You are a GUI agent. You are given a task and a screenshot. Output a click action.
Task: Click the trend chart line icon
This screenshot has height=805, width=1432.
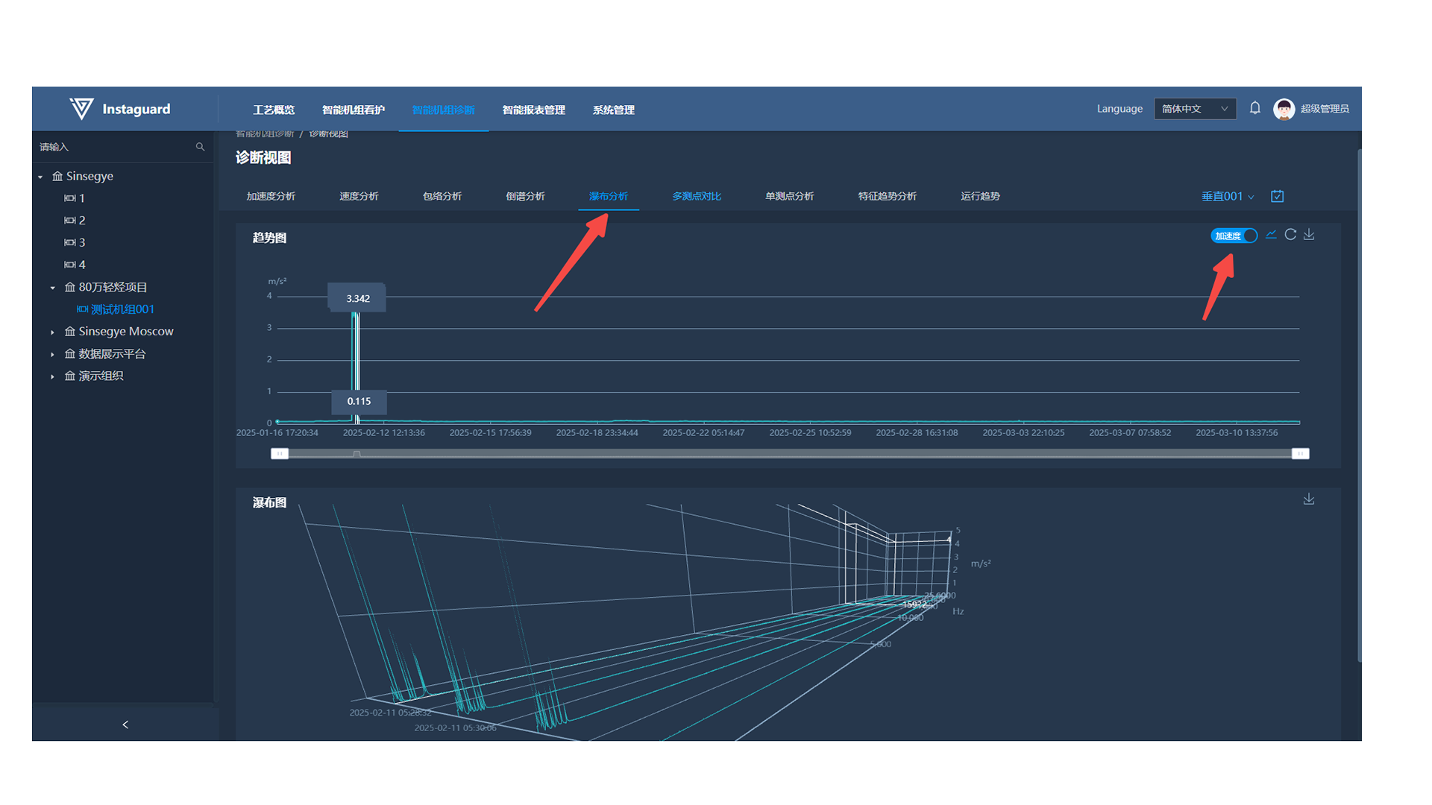click(x=1271, y=235)
